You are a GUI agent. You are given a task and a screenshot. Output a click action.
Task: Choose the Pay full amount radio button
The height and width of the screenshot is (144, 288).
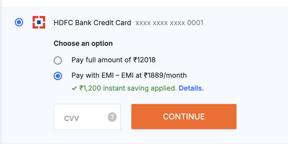58,60
